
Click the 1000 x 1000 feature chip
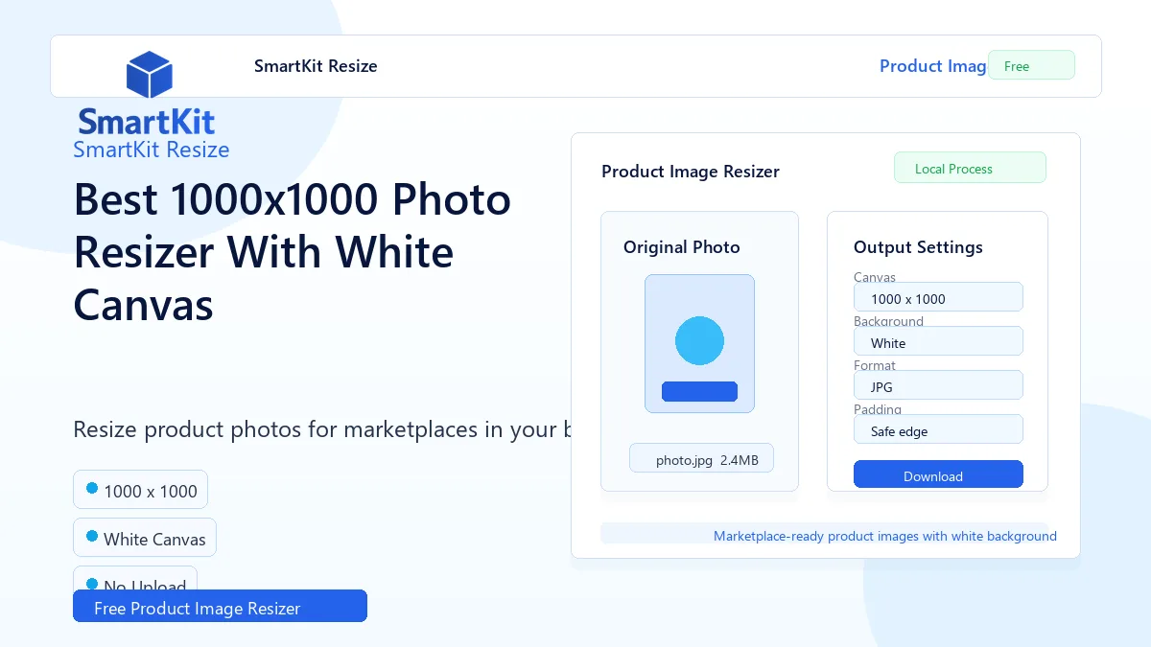[x=140, y=490]
